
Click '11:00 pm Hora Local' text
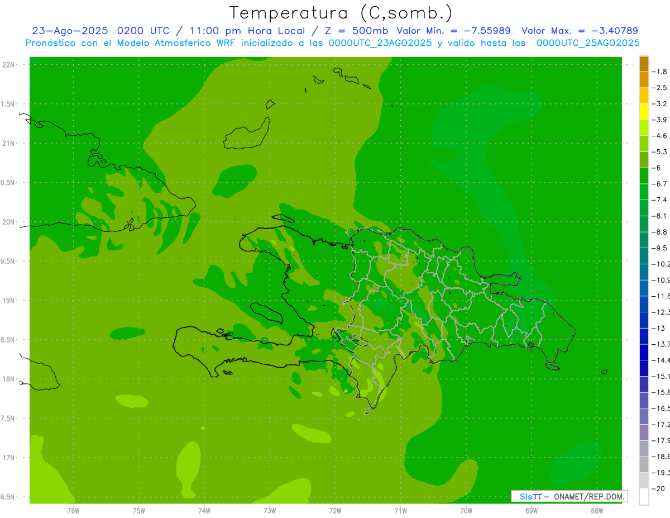point(247,31)
